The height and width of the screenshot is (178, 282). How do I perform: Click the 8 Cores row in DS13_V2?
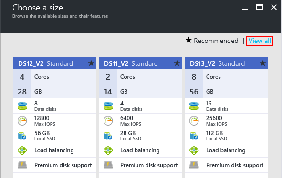[226, 77]
